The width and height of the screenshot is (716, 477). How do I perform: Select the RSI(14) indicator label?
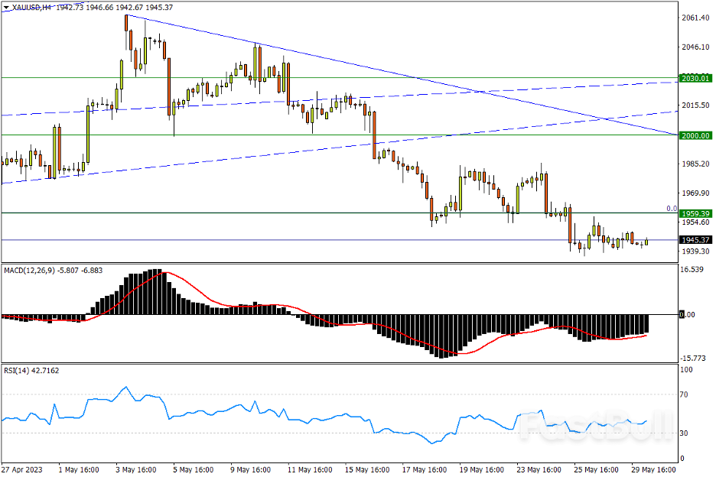point(17,370)
